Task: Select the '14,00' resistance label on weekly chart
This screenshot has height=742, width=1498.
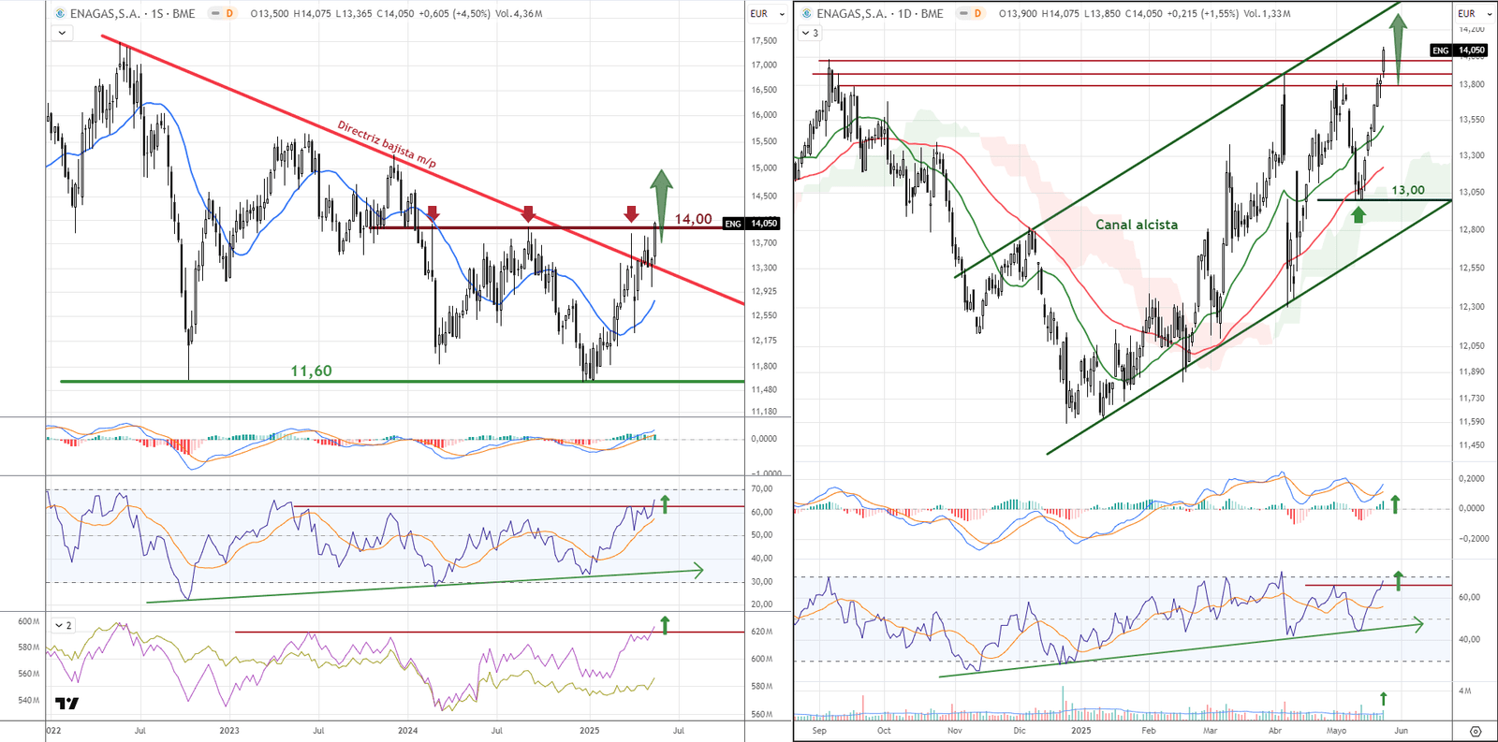Action: pyautogui.click(x=693, y=219)
